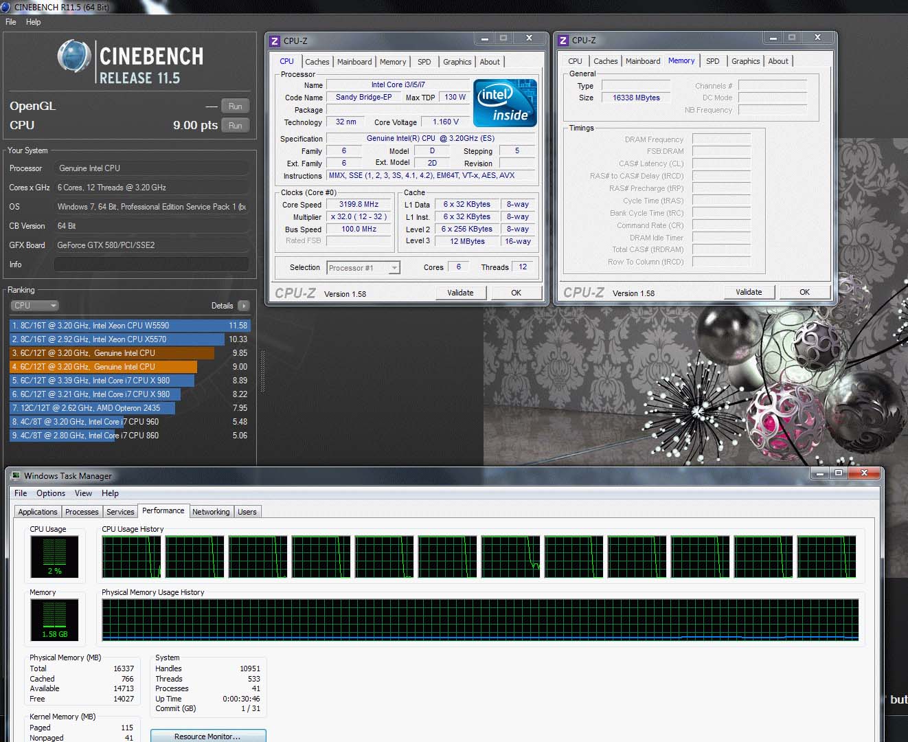The width and height of the screenshot is (908, 742).
Task: Open Task Manager Options menu
Action: pos(51,493)
